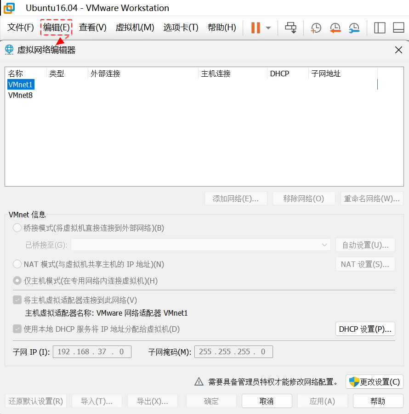
Task: Click the 帮助 button at bottom
Action: coord(378,401)
